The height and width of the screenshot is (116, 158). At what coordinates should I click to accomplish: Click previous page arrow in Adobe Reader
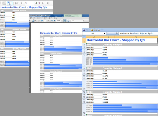[39, 21]
